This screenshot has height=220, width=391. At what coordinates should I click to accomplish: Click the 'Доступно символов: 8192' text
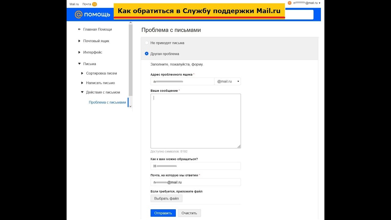pos(169,151)
